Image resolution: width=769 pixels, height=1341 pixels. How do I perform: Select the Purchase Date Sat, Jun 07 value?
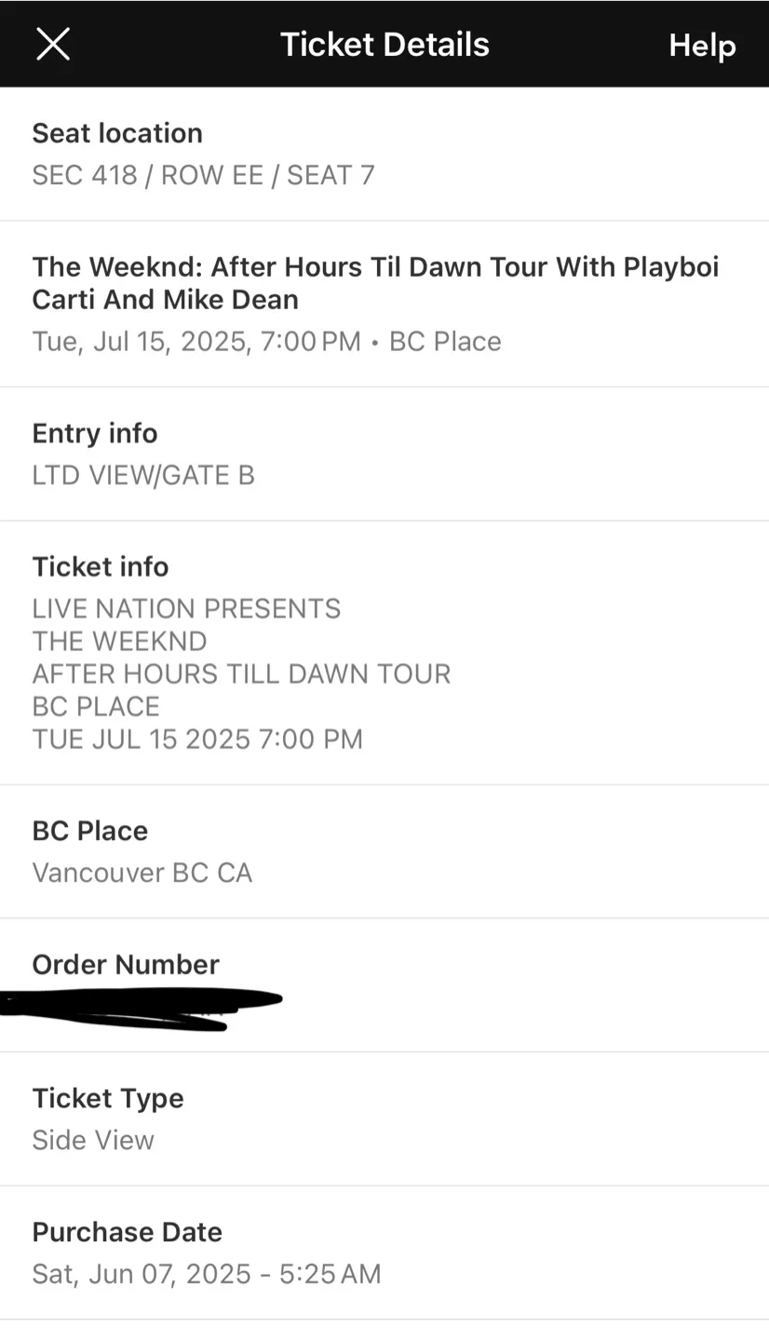click(207, 1274)
